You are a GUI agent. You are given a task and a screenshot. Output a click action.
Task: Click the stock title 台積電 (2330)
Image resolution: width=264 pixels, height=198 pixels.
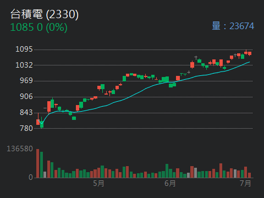[x=45, y=14]
